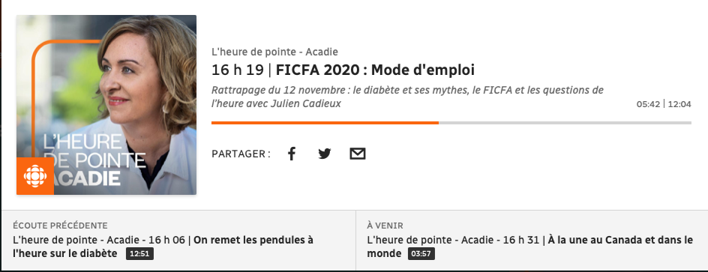Screen dimensions: 708x272
Task: Open the L'heure de pointe Acadie cover image
Action: 106,105
